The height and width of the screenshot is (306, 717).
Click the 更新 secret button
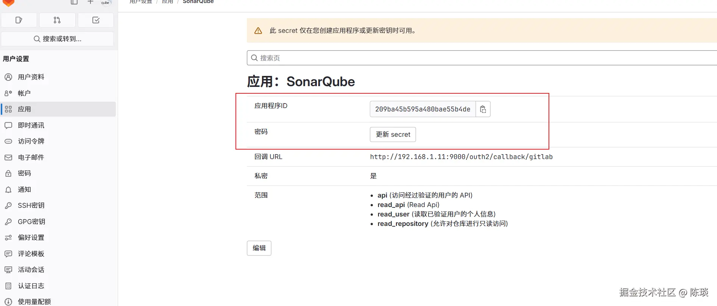(x=393, y=134)
